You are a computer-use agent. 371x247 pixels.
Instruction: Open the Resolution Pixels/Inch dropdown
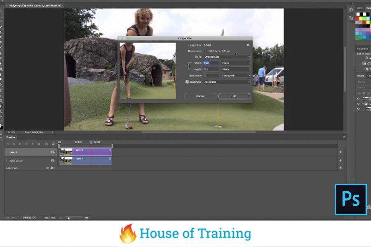236,76
